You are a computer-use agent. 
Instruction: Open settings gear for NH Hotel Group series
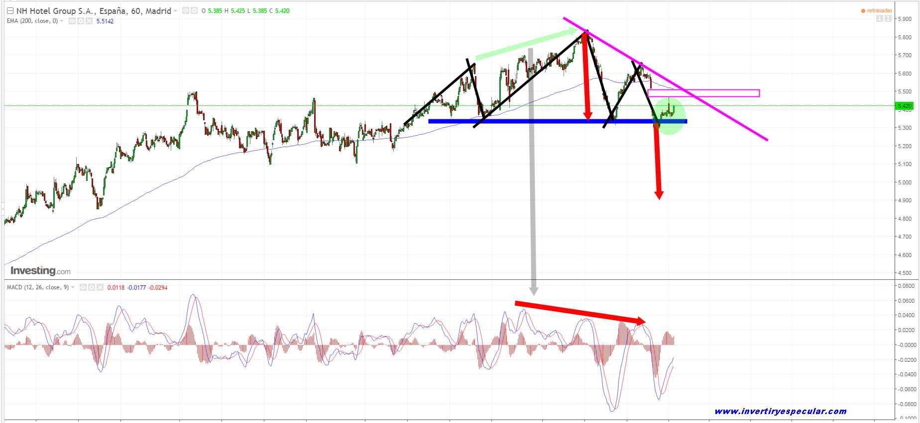coord(194,10)
